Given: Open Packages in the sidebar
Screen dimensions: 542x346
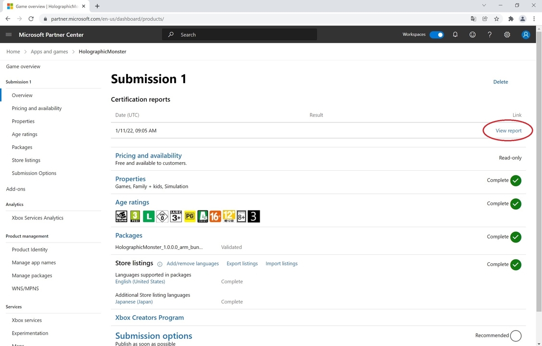Looking at the screenshot, I should click(x=22, y=147).
